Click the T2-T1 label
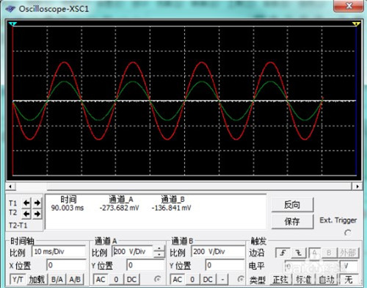 [x=18, y=226]
